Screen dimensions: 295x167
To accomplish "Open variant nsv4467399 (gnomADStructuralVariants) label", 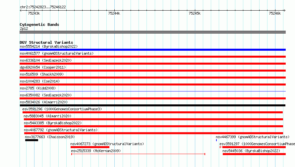I will [x=253, y=137].
